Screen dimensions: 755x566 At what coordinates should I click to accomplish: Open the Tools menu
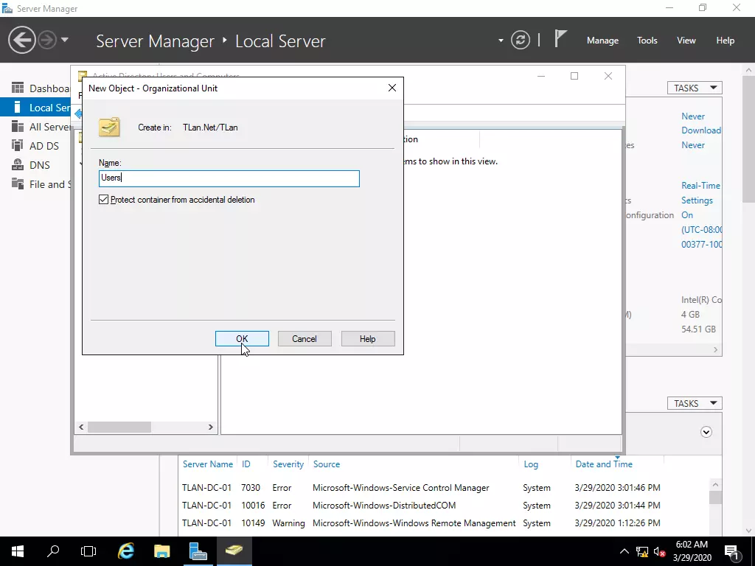(x=647, y=41)
